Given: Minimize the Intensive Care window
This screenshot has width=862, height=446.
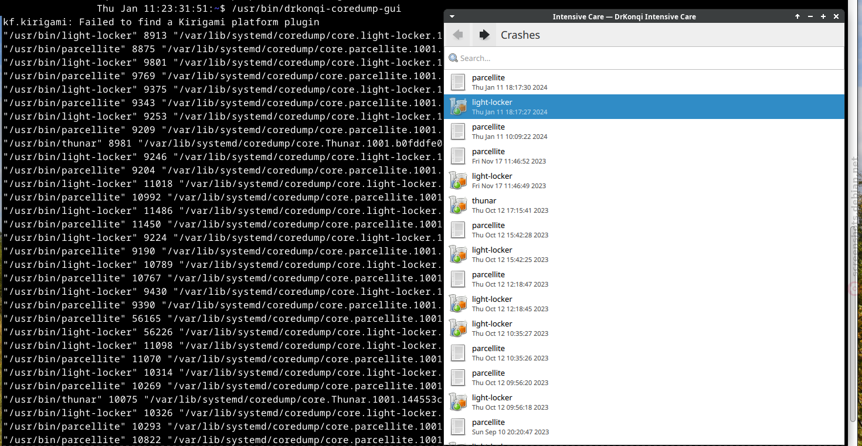Looking at the screenshot, I should (810, 16).
